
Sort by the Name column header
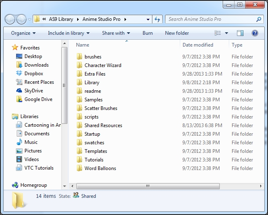pyautogui.click(x=83, y=45)
